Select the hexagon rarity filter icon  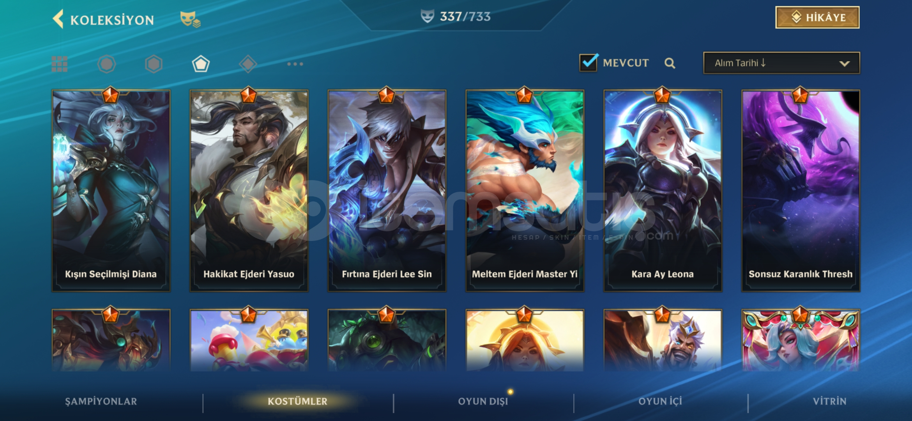point(154,64)
